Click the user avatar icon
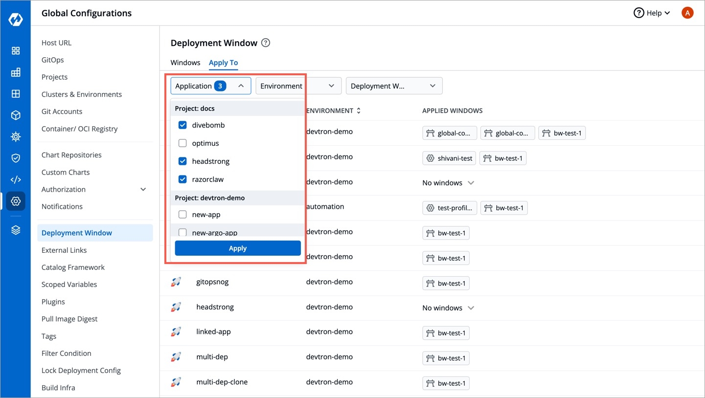Image resolution: width=705 pixels, height=398 pixels. [687, 13]
